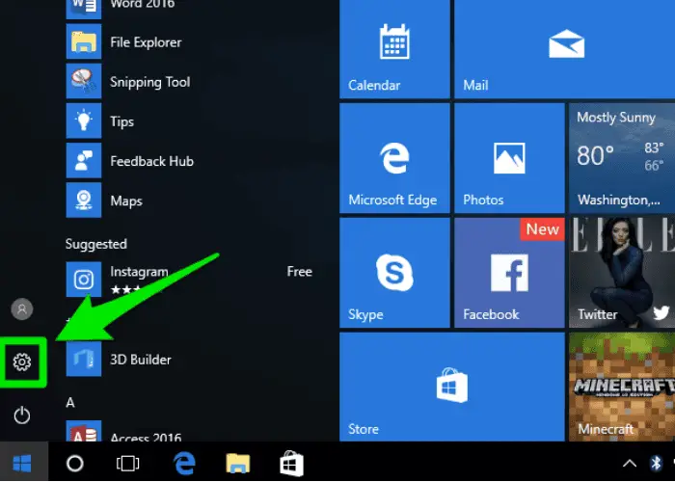Open the Snipping Tool icon
Screen dimensions: 675x482
tap(84, 81)
